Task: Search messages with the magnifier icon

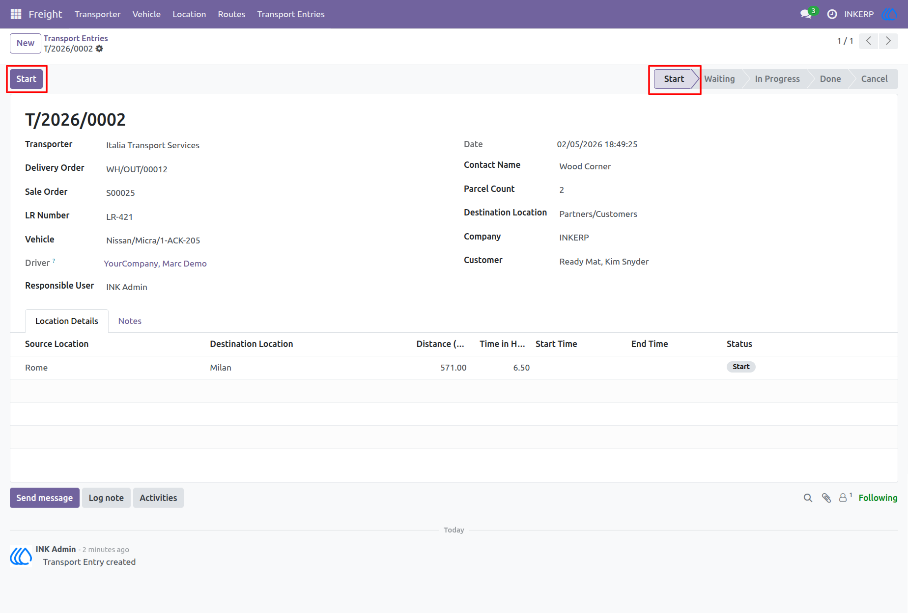Action: pos(808,498)
